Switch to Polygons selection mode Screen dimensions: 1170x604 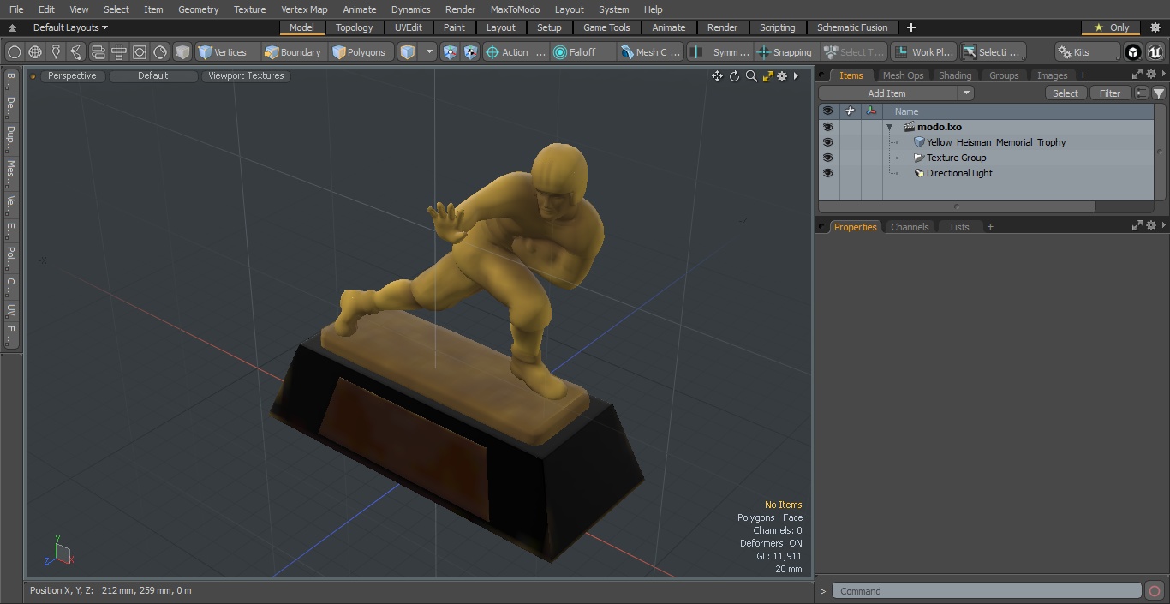[x=360, y=52]
